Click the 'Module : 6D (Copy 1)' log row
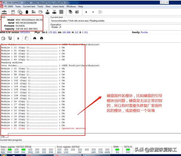Screen dimensions: 181x156 pos(33,74)
